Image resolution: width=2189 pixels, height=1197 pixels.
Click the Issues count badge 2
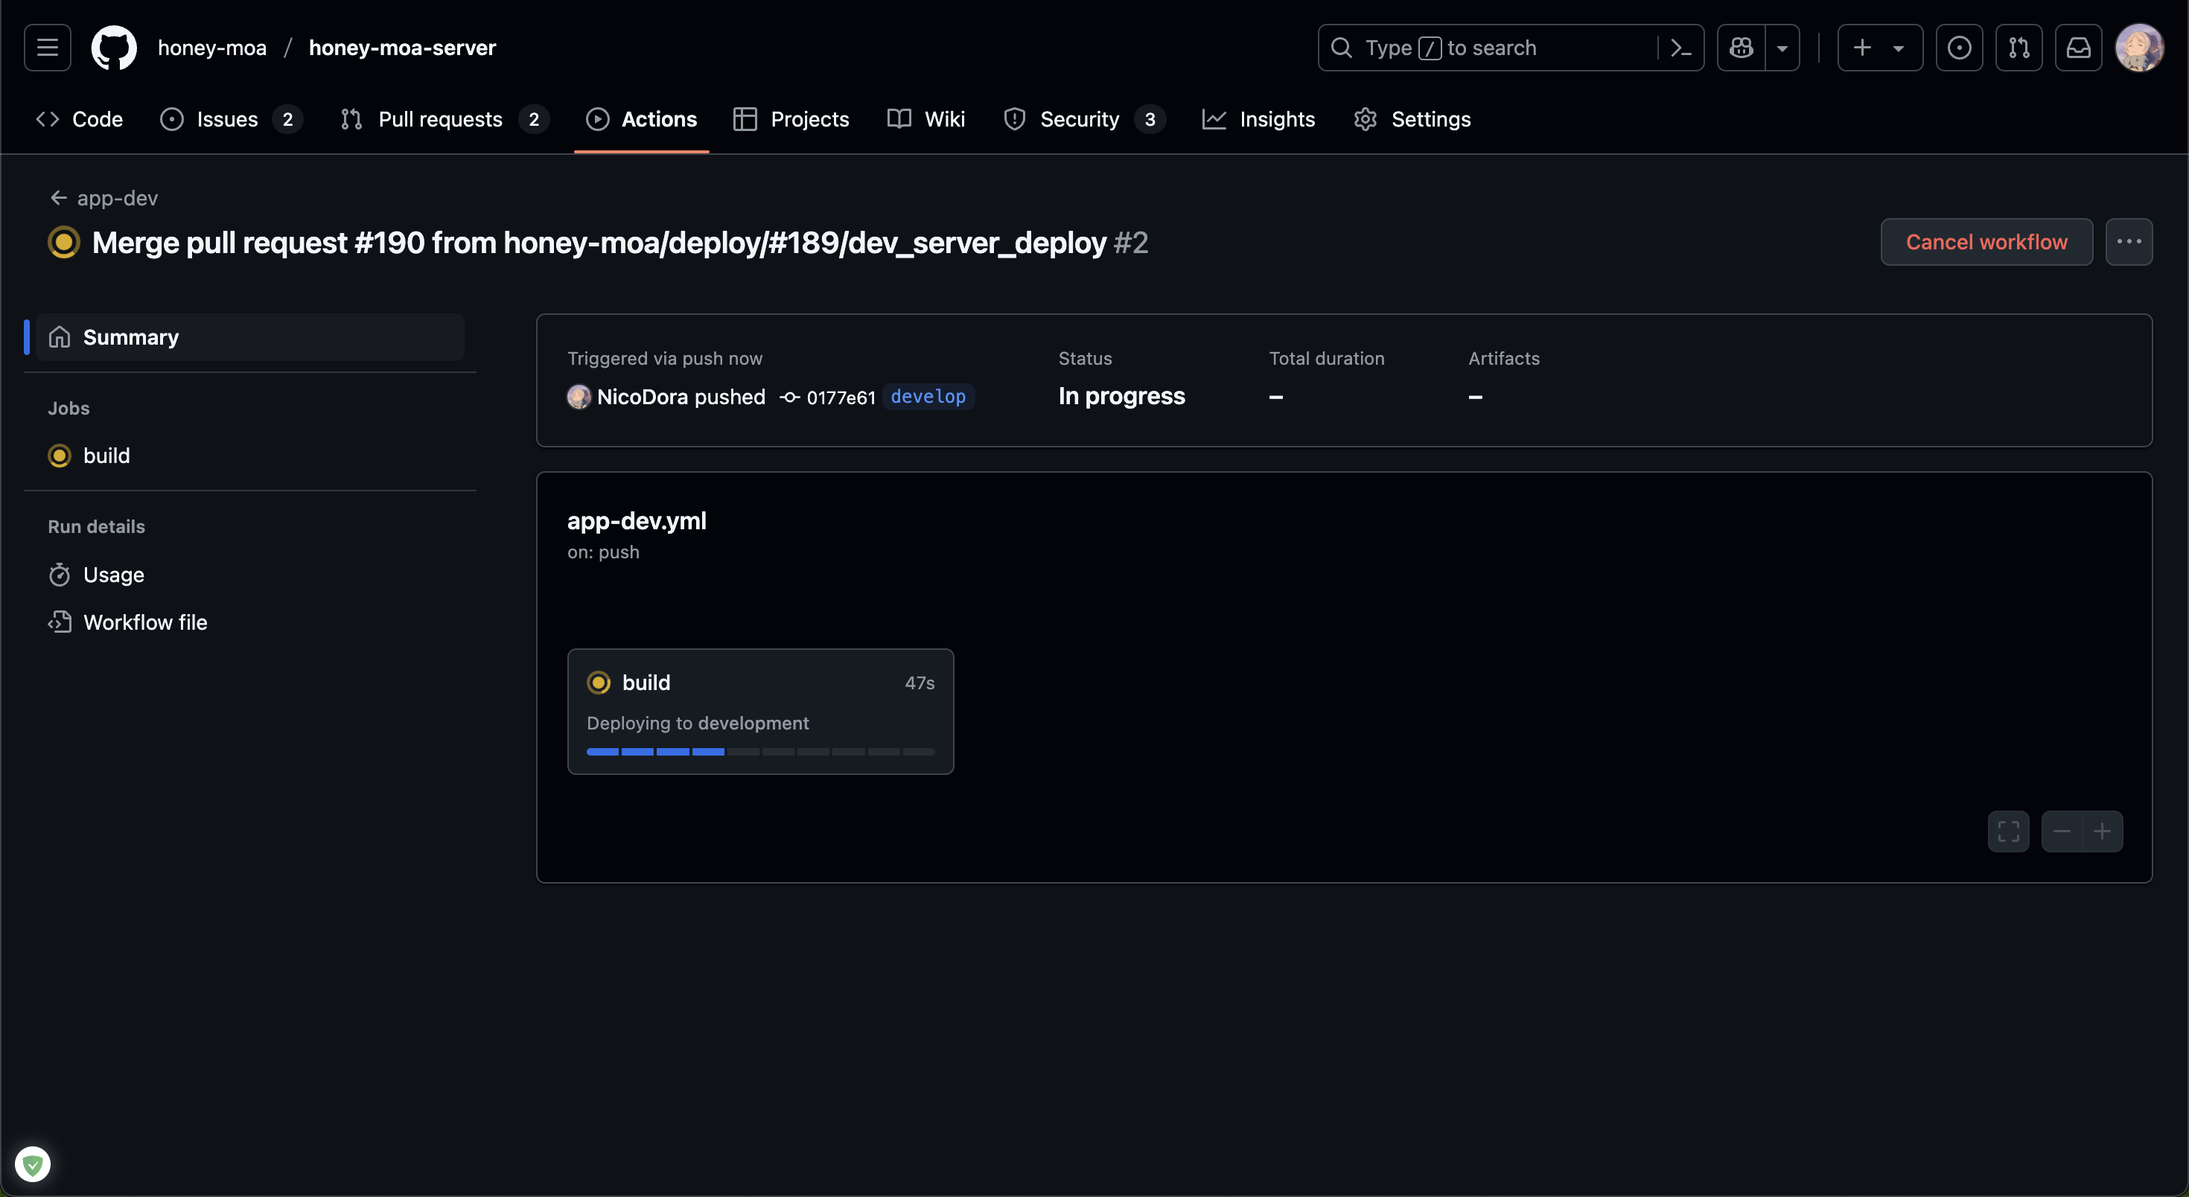click(288, 119)
